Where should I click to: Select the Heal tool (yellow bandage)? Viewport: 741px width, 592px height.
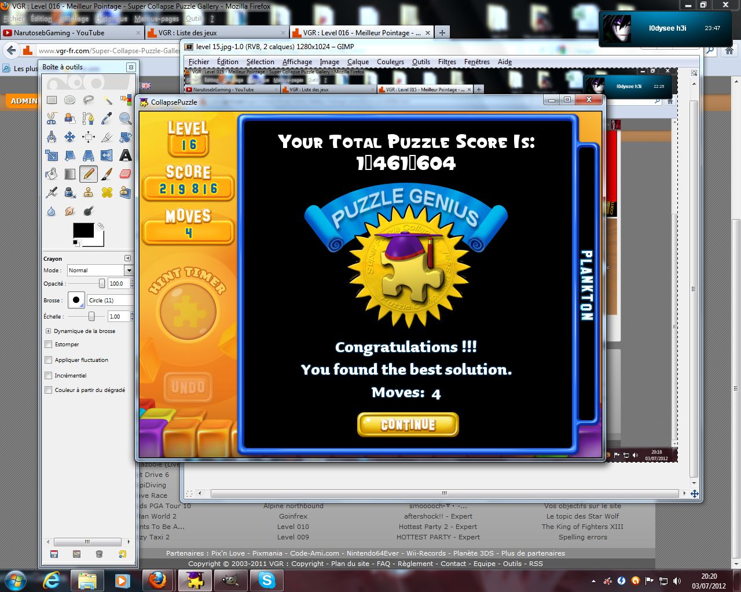pos(107,192)
